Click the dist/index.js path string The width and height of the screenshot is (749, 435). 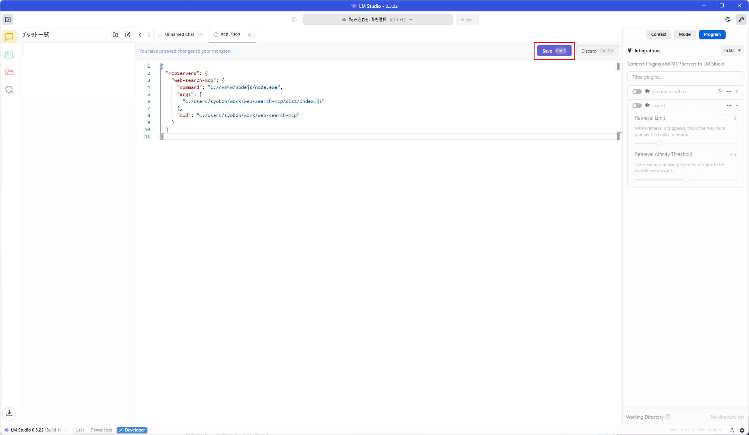point(253,101)
